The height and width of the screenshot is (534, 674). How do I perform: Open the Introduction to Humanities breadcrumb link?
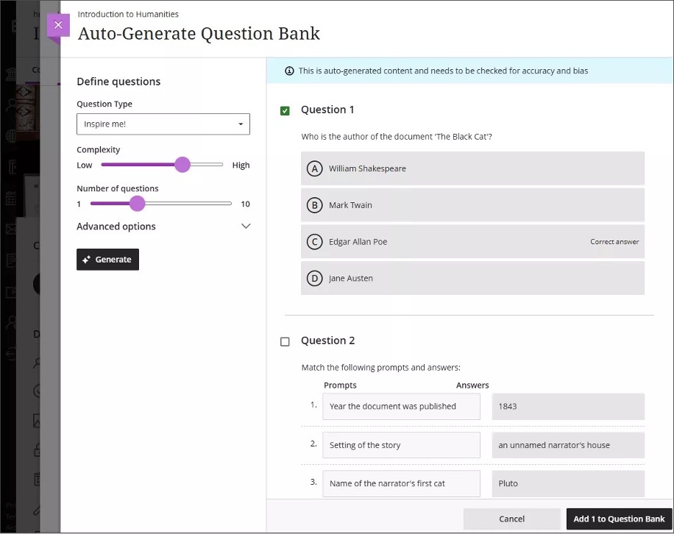[128, 13]
